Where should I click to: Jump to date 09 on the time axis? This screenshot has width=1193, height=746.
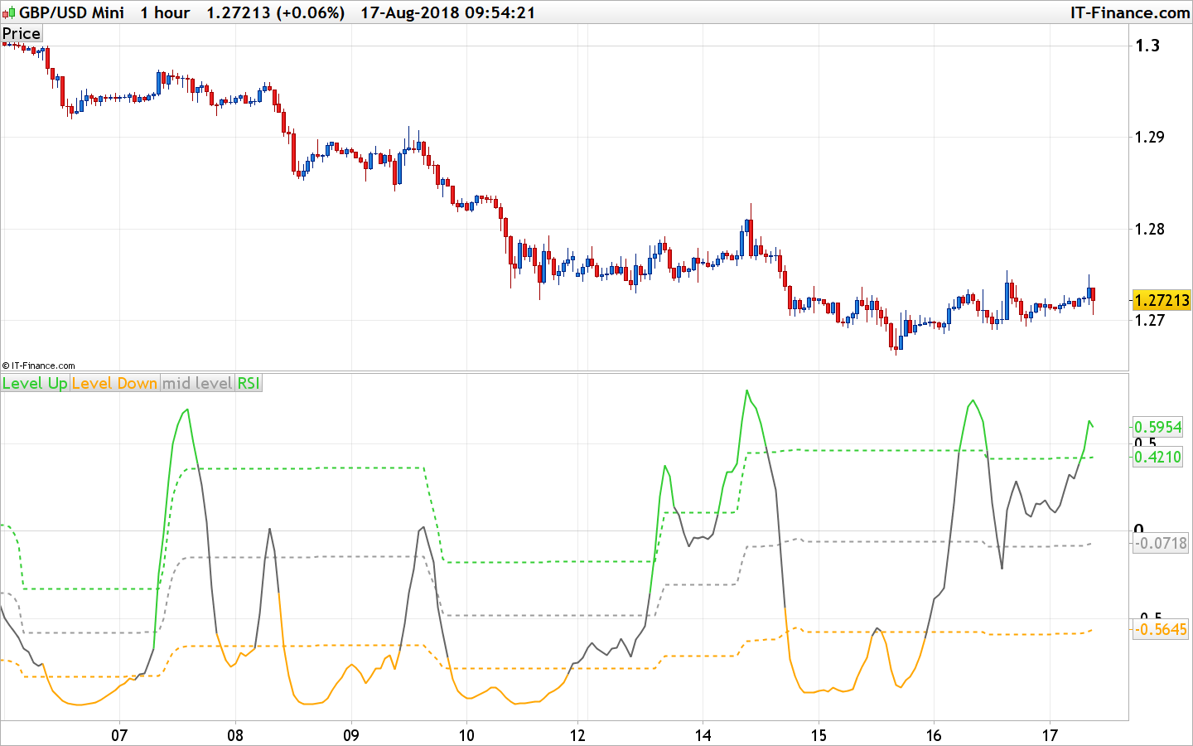[x=351, y=735]
